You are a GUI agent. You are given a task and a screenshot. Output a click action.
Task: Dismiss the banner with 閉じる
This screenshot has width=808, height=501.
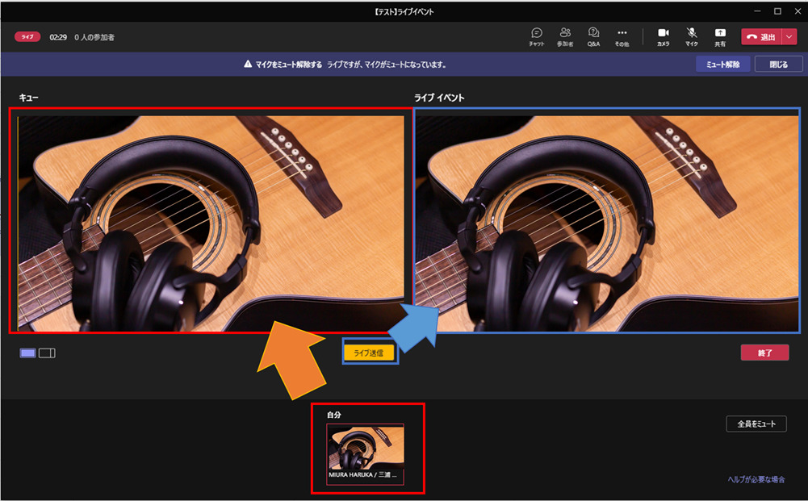point(778,65)
